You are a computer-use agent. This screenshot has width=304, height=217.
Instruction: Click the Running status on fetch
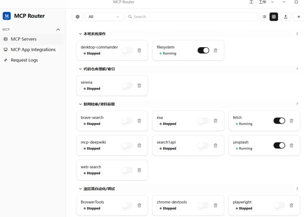(244, 124)
